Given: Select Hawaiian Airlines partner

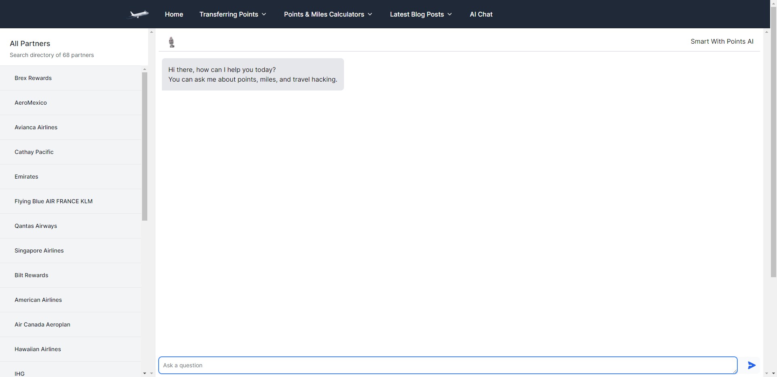Looking at the screenshot, I should [38, 349].
